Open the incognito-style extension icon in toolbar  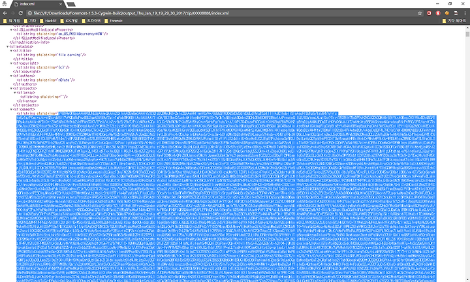pos(456,13)
